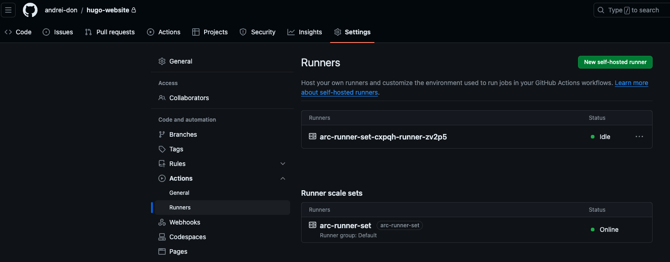Open Pages settings in sidebar

178,251
